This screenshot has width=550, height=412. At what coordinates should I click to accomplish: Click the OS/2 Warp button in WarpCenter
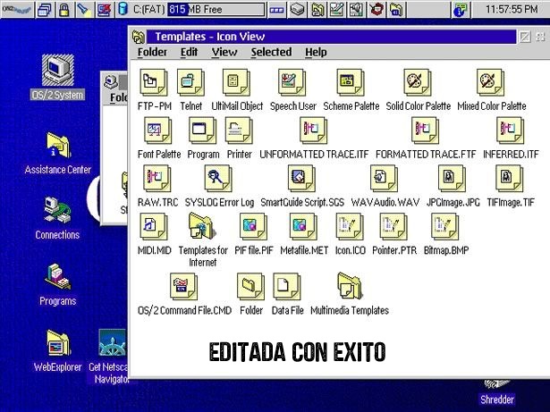(x=17, y=10)
